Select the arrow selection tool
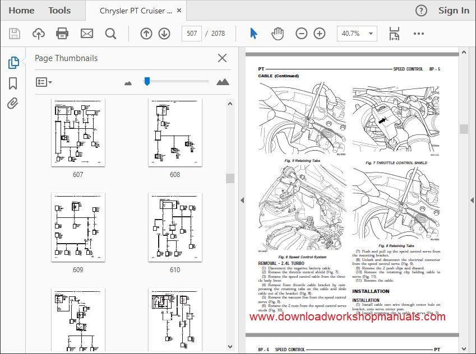 253,34
